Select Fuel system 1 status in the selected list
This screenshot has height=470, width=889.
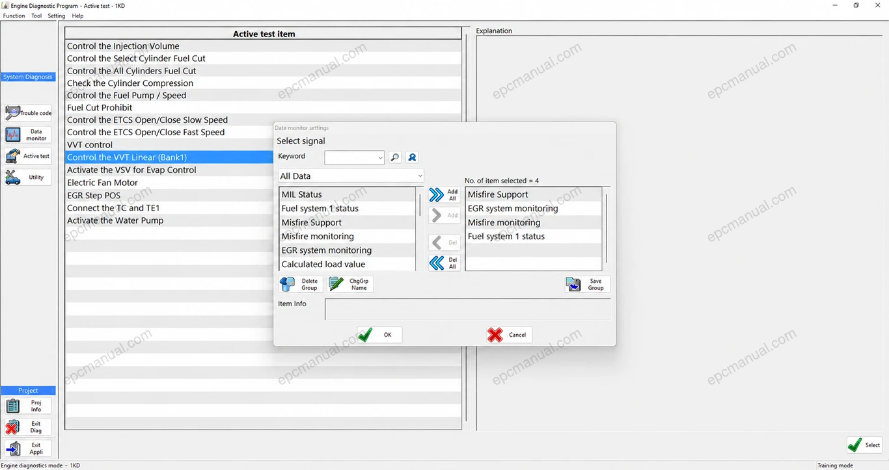(534, 237)
